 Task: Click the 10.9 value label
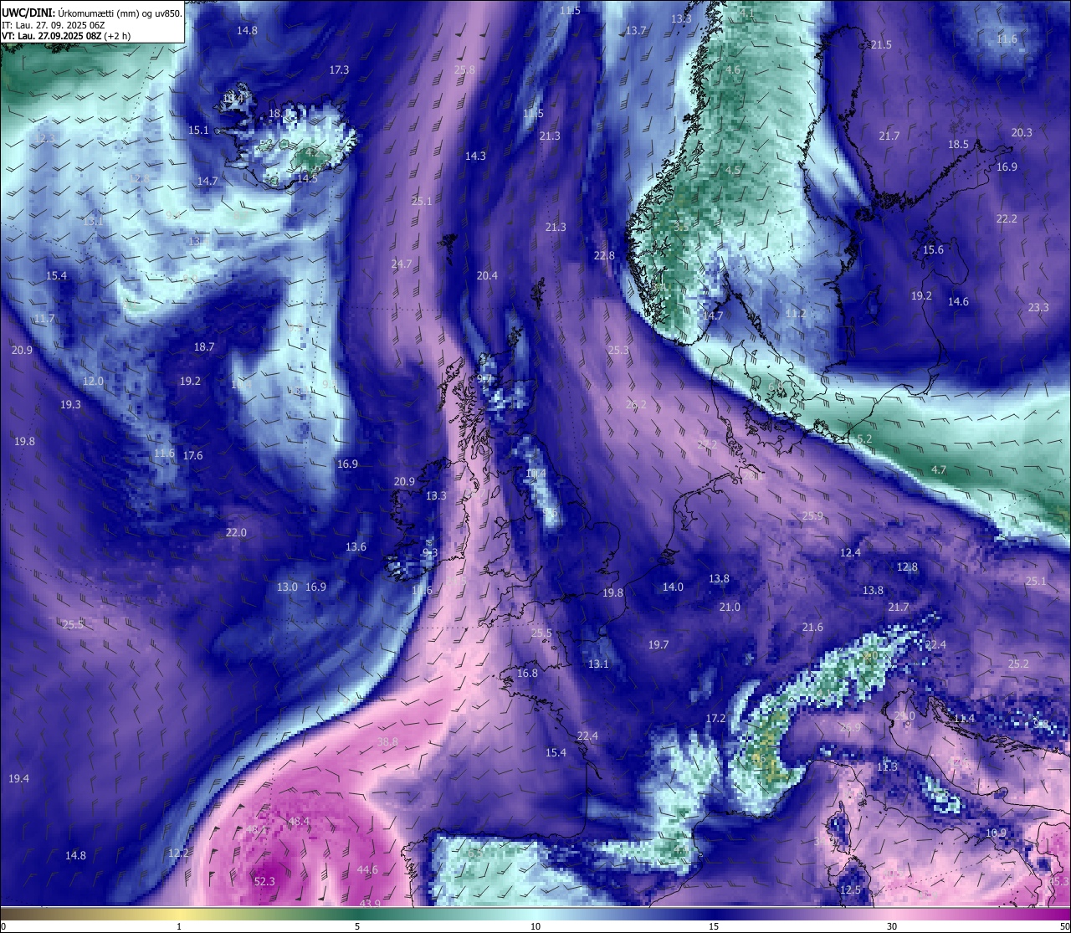pos(996,833)
